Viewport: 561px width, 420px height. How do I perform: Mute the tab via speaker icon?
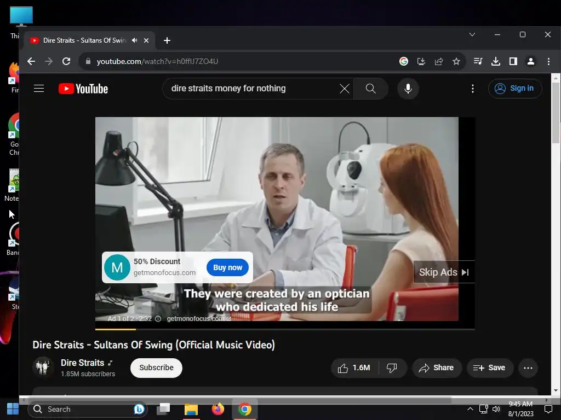[x=135, y=40]
